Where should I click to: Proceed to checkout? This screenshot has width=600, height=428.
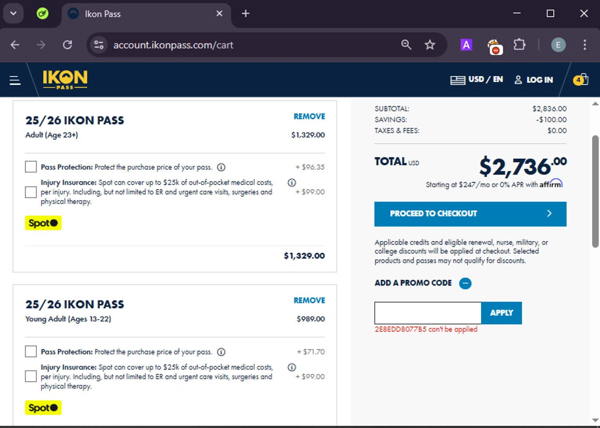pyautogui.click(x=470, y=214)
